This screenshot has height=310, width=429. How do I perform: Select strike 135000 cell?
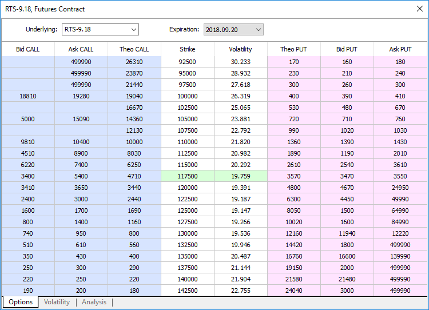pyautogui.click(x=188, y=256)
